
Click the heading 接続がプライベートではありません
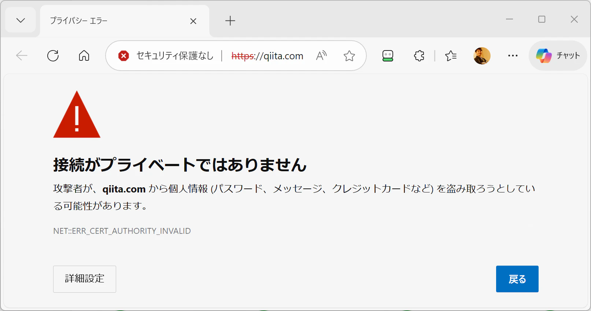tap(180, 165)
